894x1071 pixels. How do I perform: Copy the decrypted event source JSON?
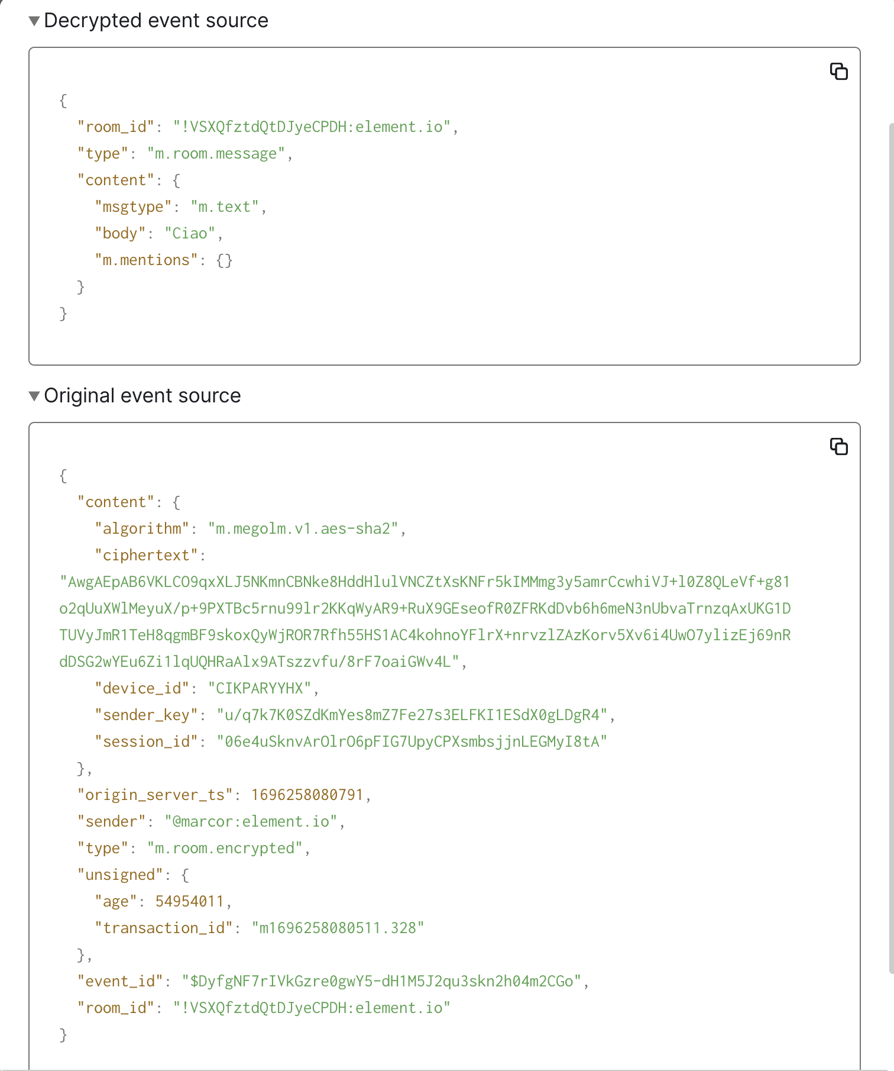[838, 72]
